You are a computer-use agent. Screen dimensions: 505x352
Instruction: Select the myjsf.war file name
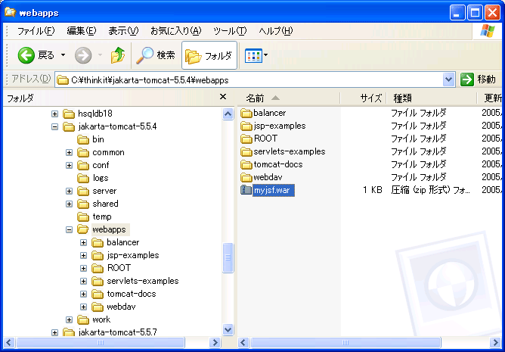(x=273, y=190)
